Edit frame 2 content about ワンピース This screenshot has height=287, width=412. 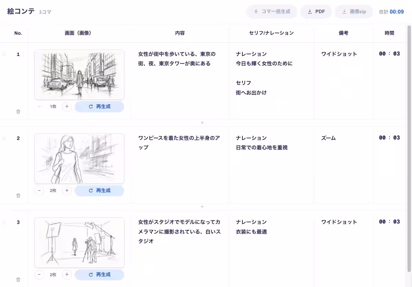pyautogui.click(x=180, y=142)
